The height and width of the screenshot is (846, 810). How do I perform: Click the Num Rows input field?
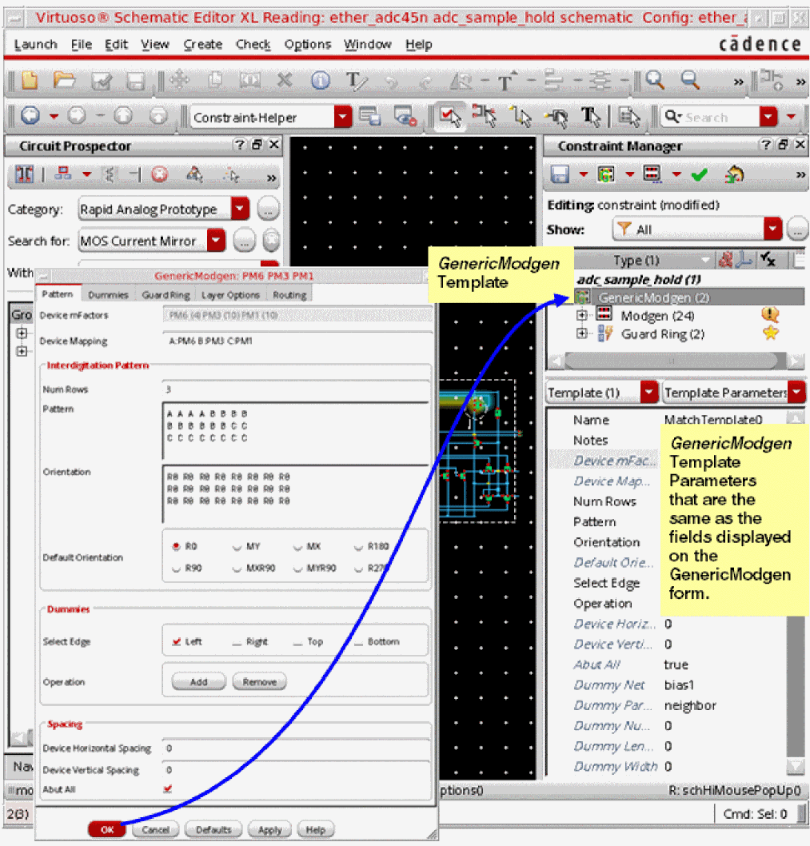[296, 389]
